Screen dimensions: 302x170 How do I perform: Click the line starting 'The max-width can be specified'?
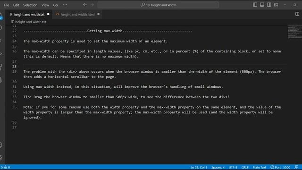(x=152, y=51)
